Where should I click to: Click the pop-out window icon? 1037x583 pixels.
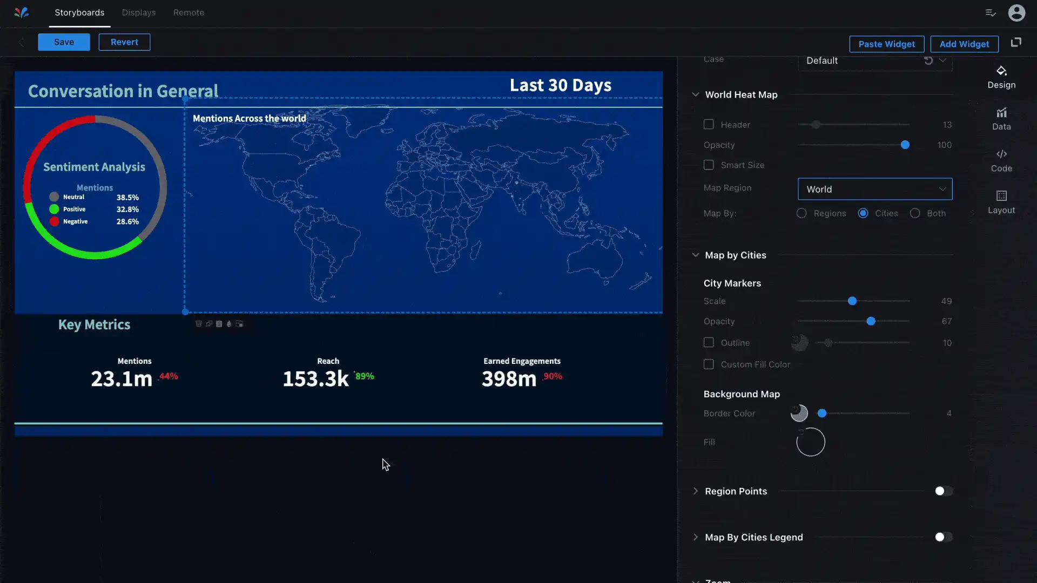tap(1015, 42)
